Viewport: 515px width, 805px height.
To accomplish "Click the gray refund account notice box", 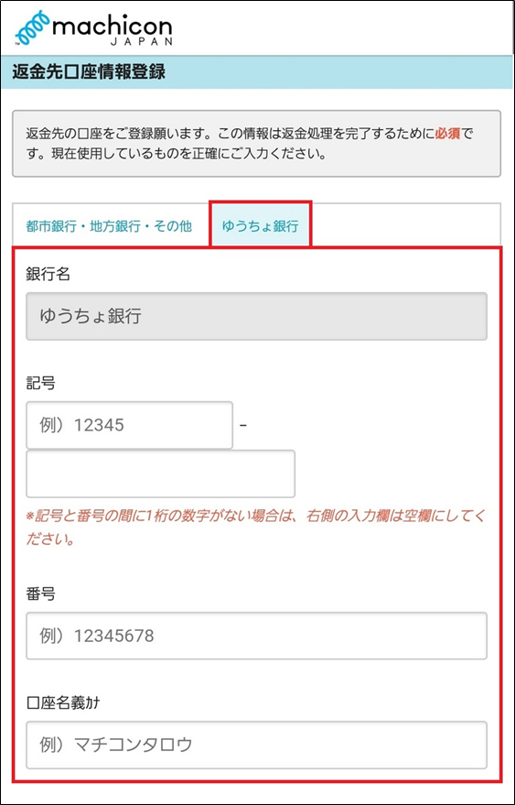I will [256, 144].
